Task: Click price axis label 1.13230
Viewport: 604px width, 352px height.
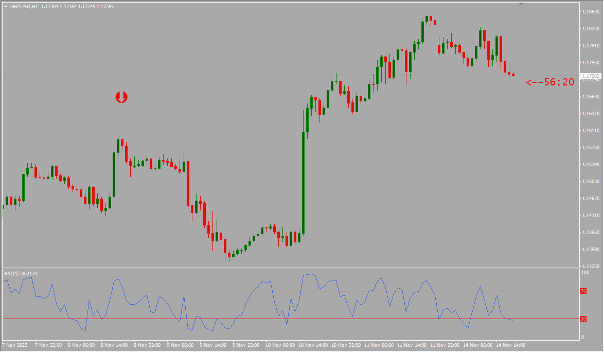Action: [591, 266]
